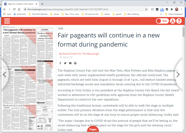Screen dimensions: 186x133
Task: Expand hidden bookmarks double chevron
Action: 161,14
